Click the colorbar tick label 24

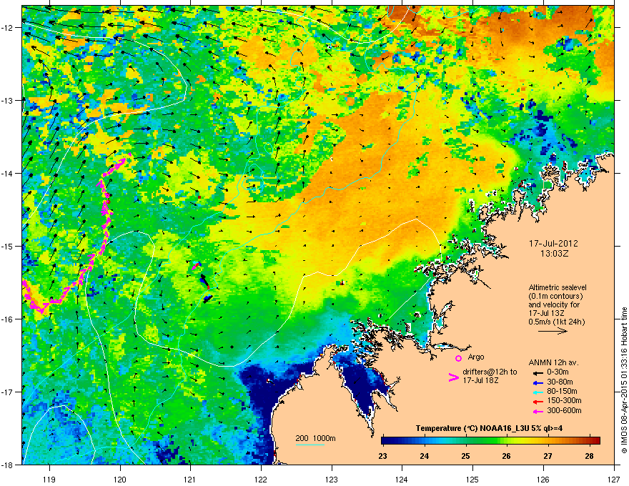tap(424, 456)
